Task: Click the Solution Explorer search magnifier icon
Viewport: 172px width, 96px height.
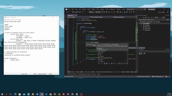Action: (168, 20)
